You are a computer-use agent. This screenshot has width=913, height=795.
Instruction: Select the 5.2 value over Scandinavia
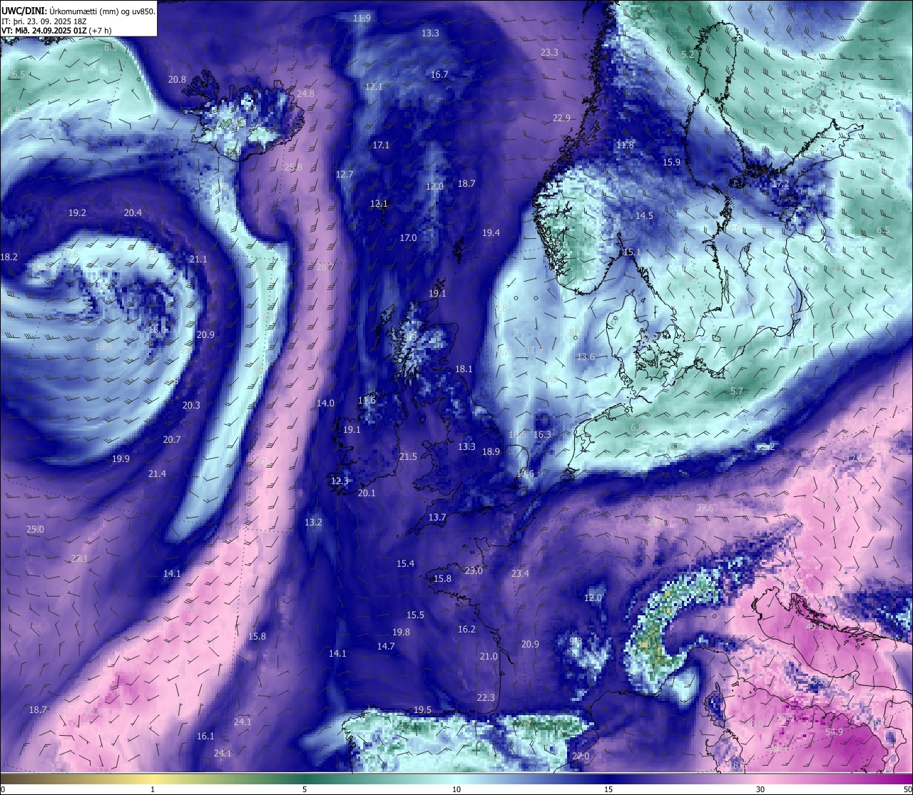point(688,54)
